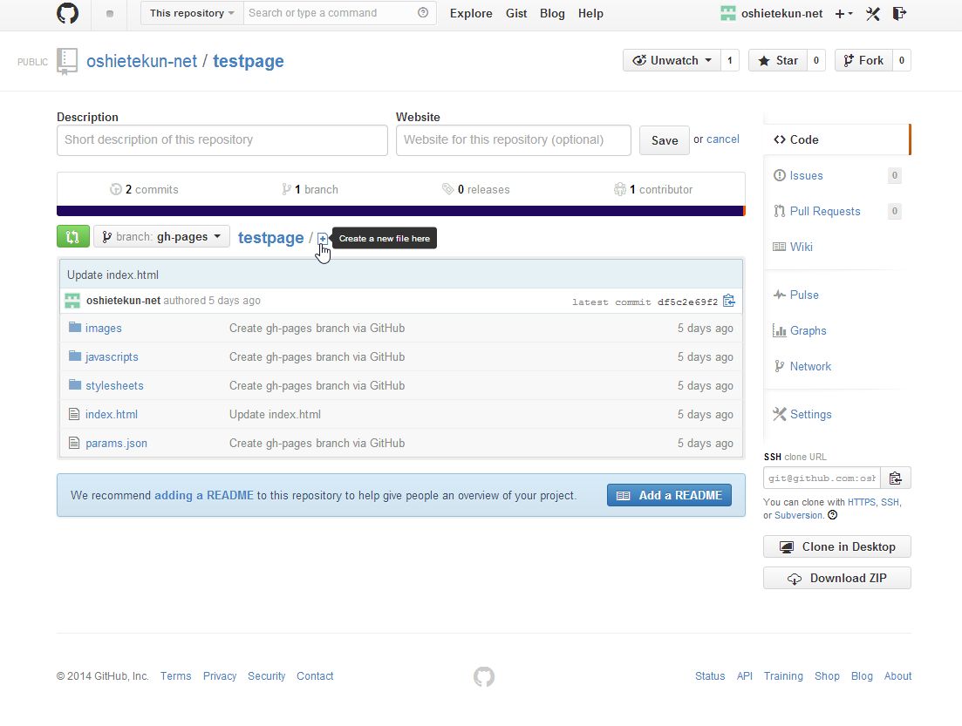Open the This repository search scope dropdown

tap(192, 13)
